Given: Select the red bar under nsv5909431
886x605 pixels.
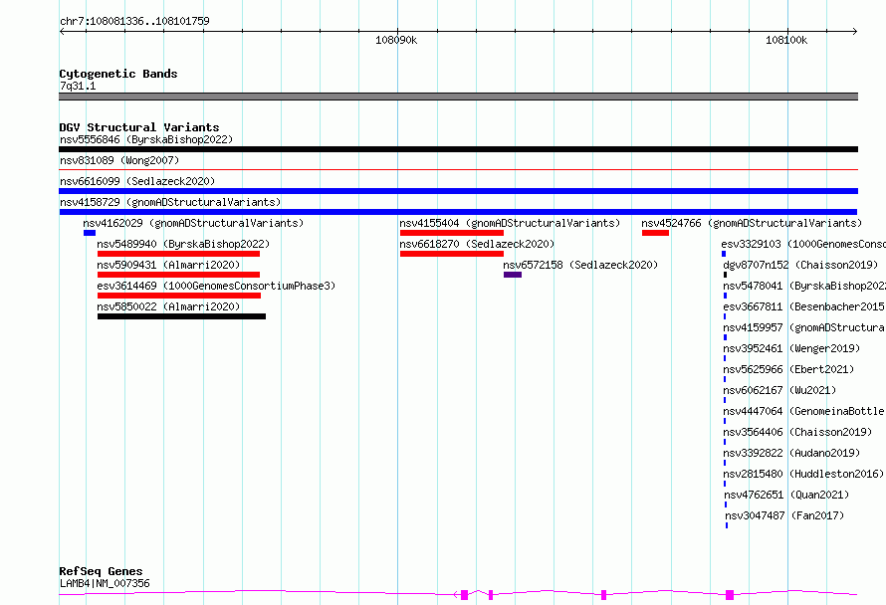Looking at the screenshot, I should click(x=178, y=275).
